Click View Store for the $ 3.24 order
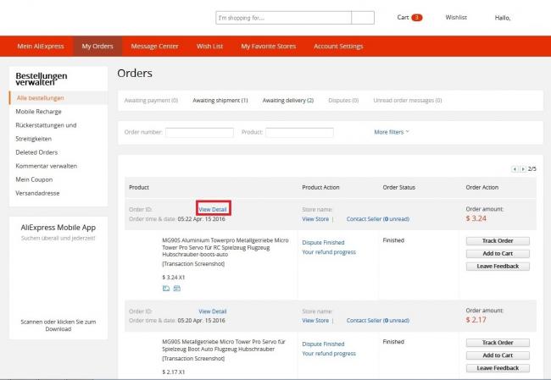The image size is (551, 380). pos(315,219)
